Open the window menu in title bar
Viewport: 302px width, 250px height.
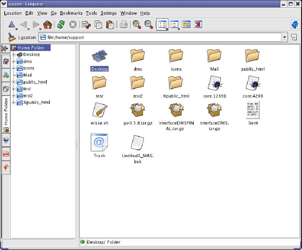tap(4, 4)
